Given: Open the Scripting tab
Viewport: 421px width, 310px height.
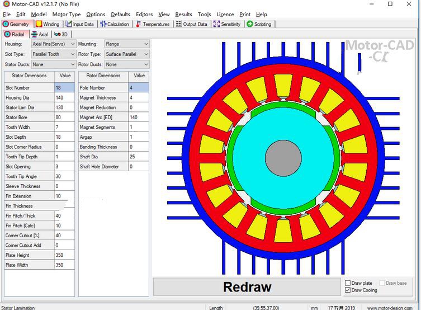Looking at the screenshot, I should 259,24.
